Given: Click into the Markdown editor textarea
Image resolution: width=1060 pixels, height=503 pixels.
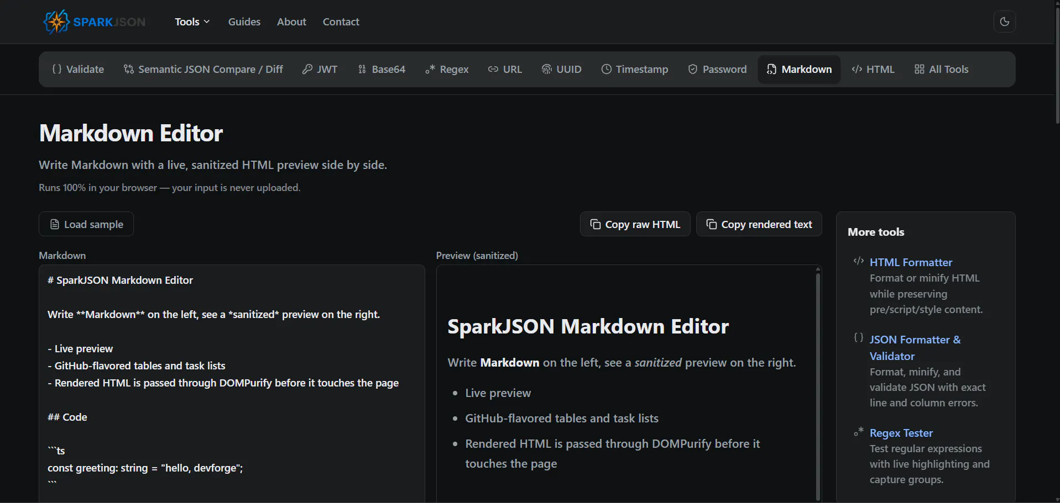Looking at the screenshot, I should click(x=232, y=384).
